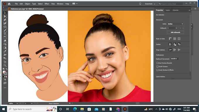Viewport: 199px width, 112px height.
Task: Click the Edit Artboards button
Action: click(175, 32)
